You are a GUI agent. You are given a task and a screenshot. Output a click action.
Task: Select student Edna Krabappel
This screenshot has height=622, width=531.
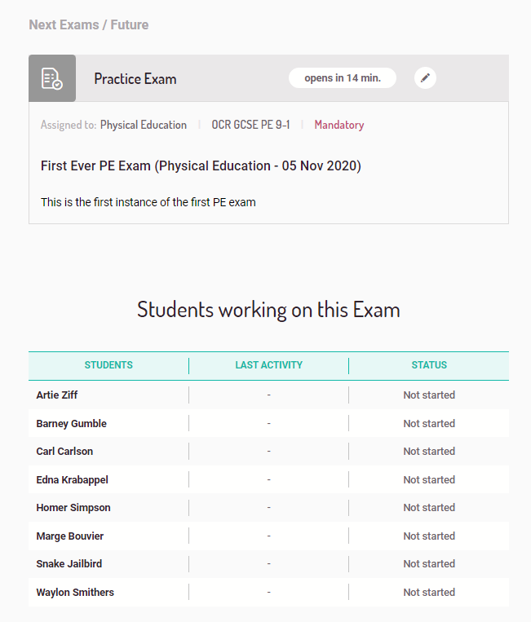(x=73, y=480)
